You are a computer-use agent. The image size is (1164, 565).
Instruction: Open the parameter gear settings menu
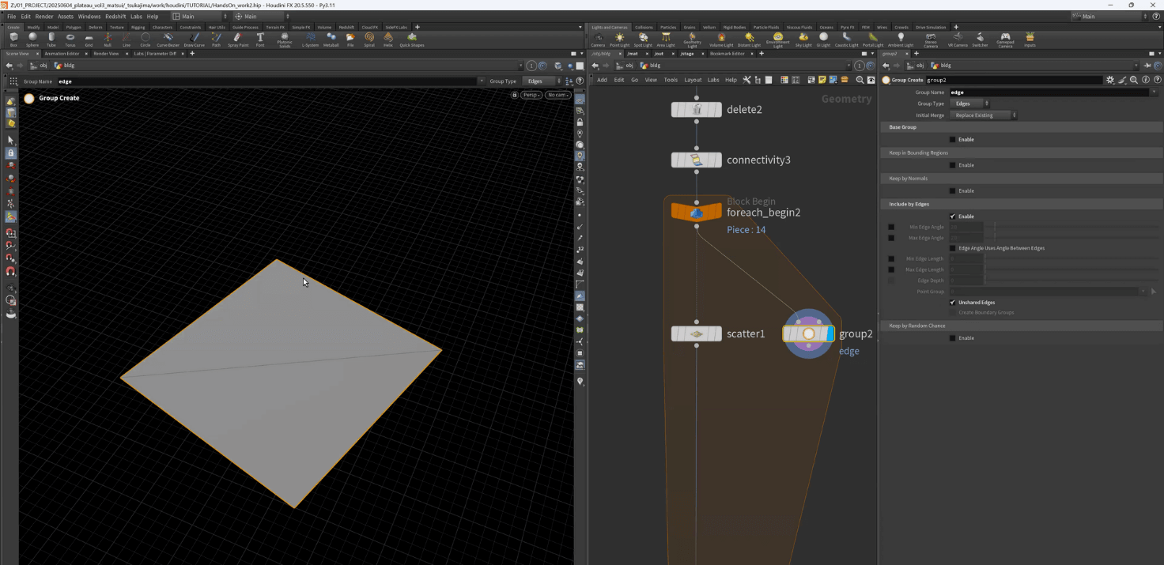coord(1110,80)
